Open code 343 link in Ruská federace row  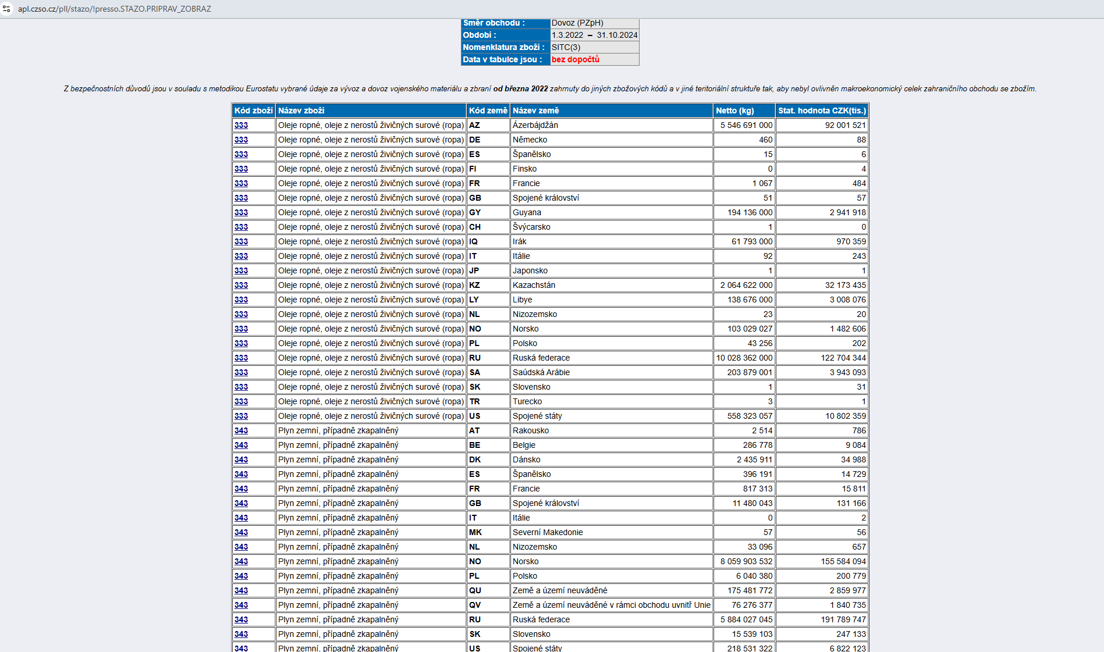coord(241,619)
